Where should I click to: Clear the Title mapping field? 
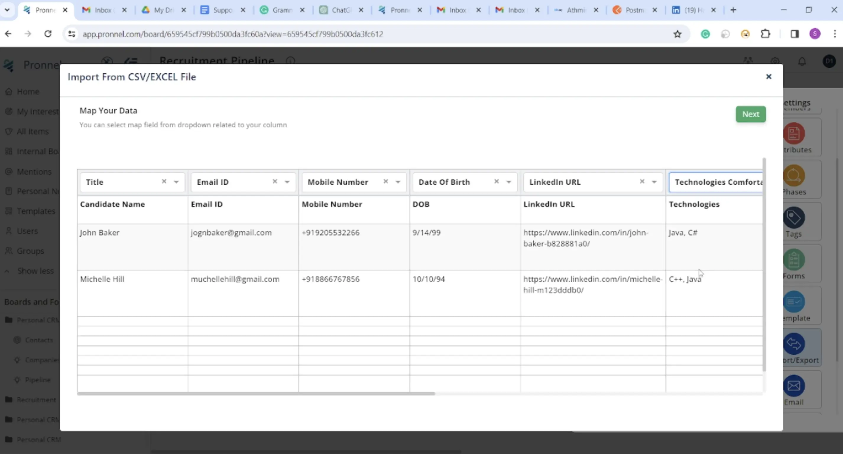coord(164,182)
